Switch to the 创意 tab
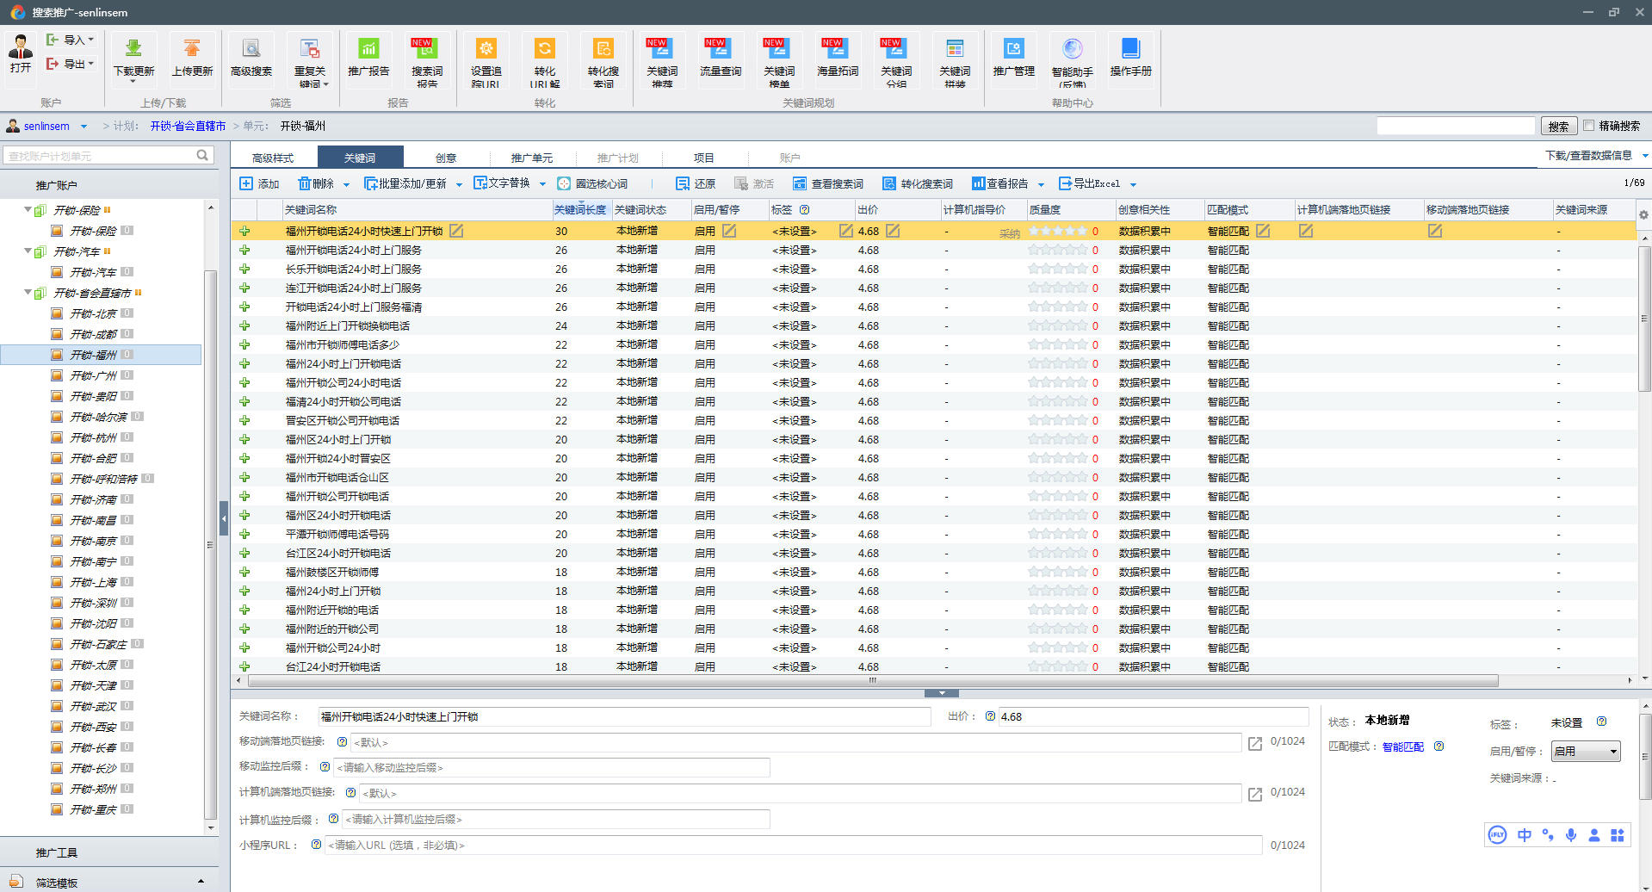The width and height of the screenshot is (1652, 892). pos(445,158)
